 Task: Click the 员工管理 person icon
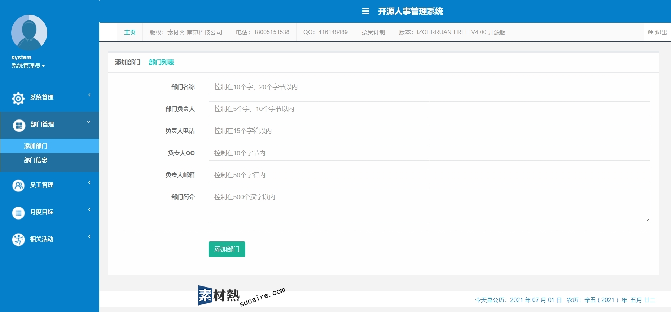[18, 186]
